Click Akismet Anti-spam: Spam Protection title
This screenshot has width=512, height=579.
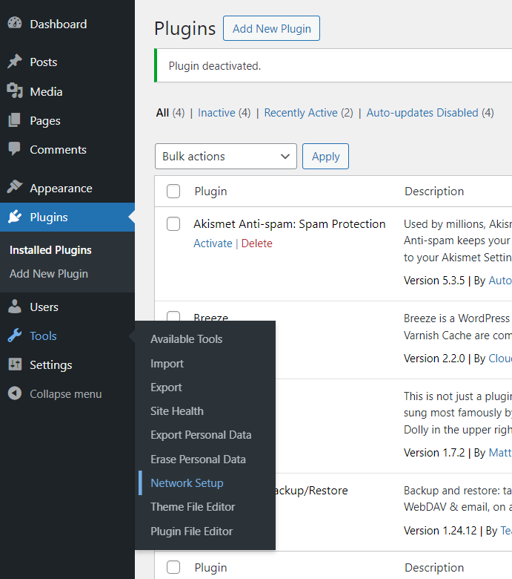(x=290, y=224)
